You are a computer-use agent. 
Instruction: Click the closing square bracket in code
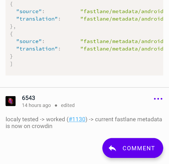tap(11, 64)
